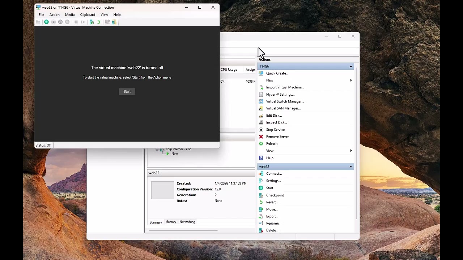Open Import Virtual Machine action

(x=285, y=87)
